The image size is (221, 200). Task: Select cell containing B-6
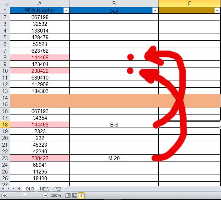click(114, 125)
